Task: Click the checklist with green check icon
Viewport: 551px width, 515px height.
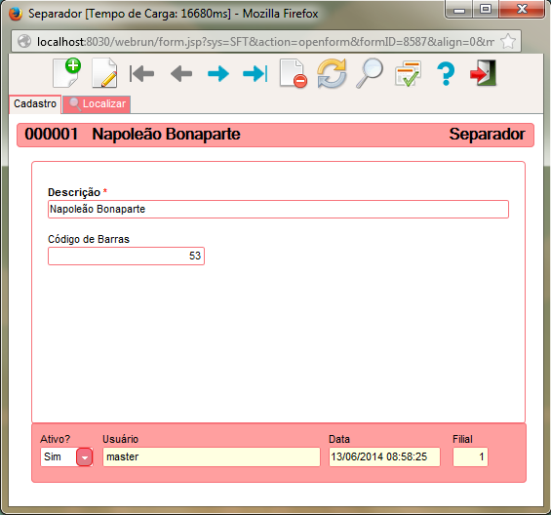Action: point(408,73)
